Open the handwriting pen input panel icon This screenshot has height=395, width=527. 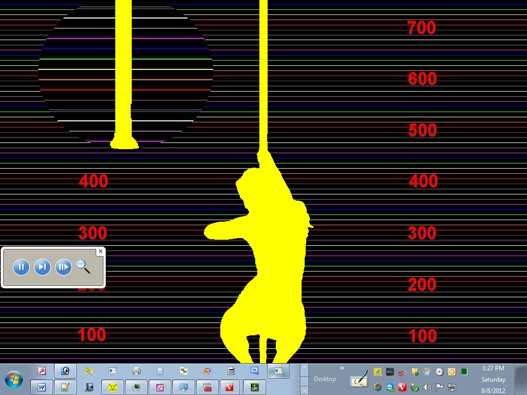coord(359,380)
